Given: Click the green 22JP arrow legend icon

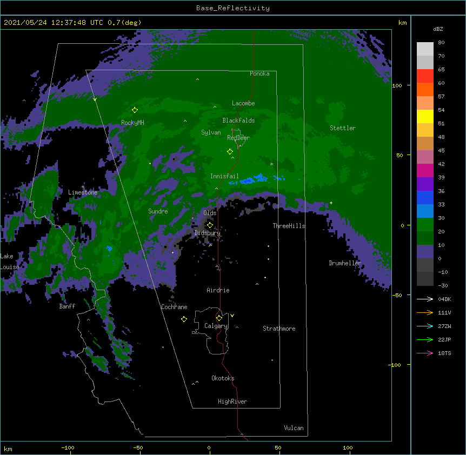Looking at the screenshot, I should pyautogui.click(x=425, y=339).
